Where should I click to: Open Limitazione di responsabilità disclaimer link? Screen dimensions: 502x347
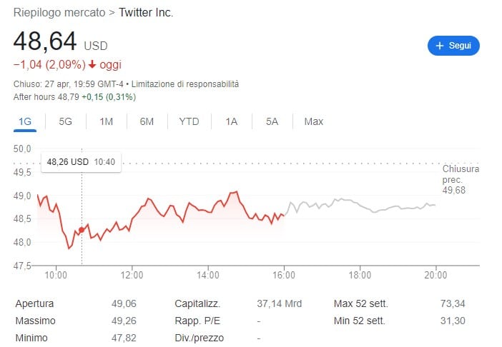point(194,84)
